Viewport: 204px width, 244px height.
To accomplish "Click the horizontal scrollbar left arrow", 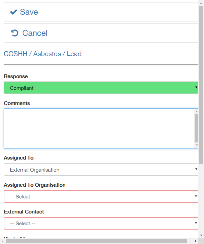I will pyautogui.click(x=3, y=241).
